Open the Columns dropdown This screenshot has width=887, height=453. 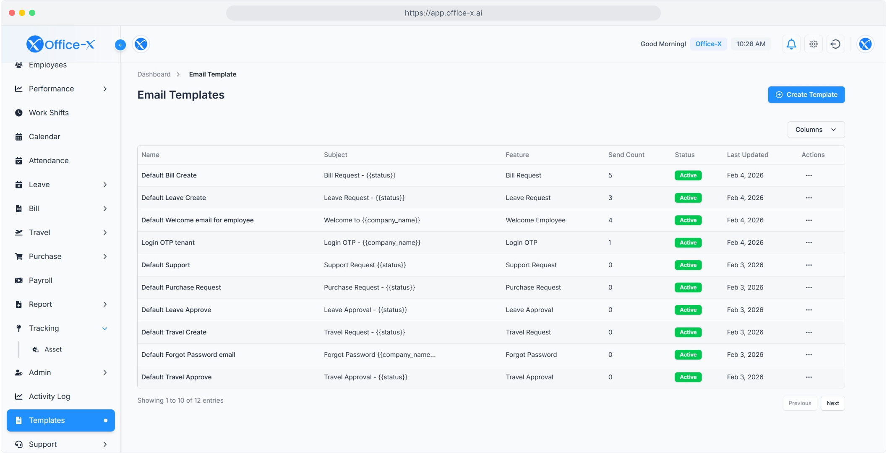point(816,130)
